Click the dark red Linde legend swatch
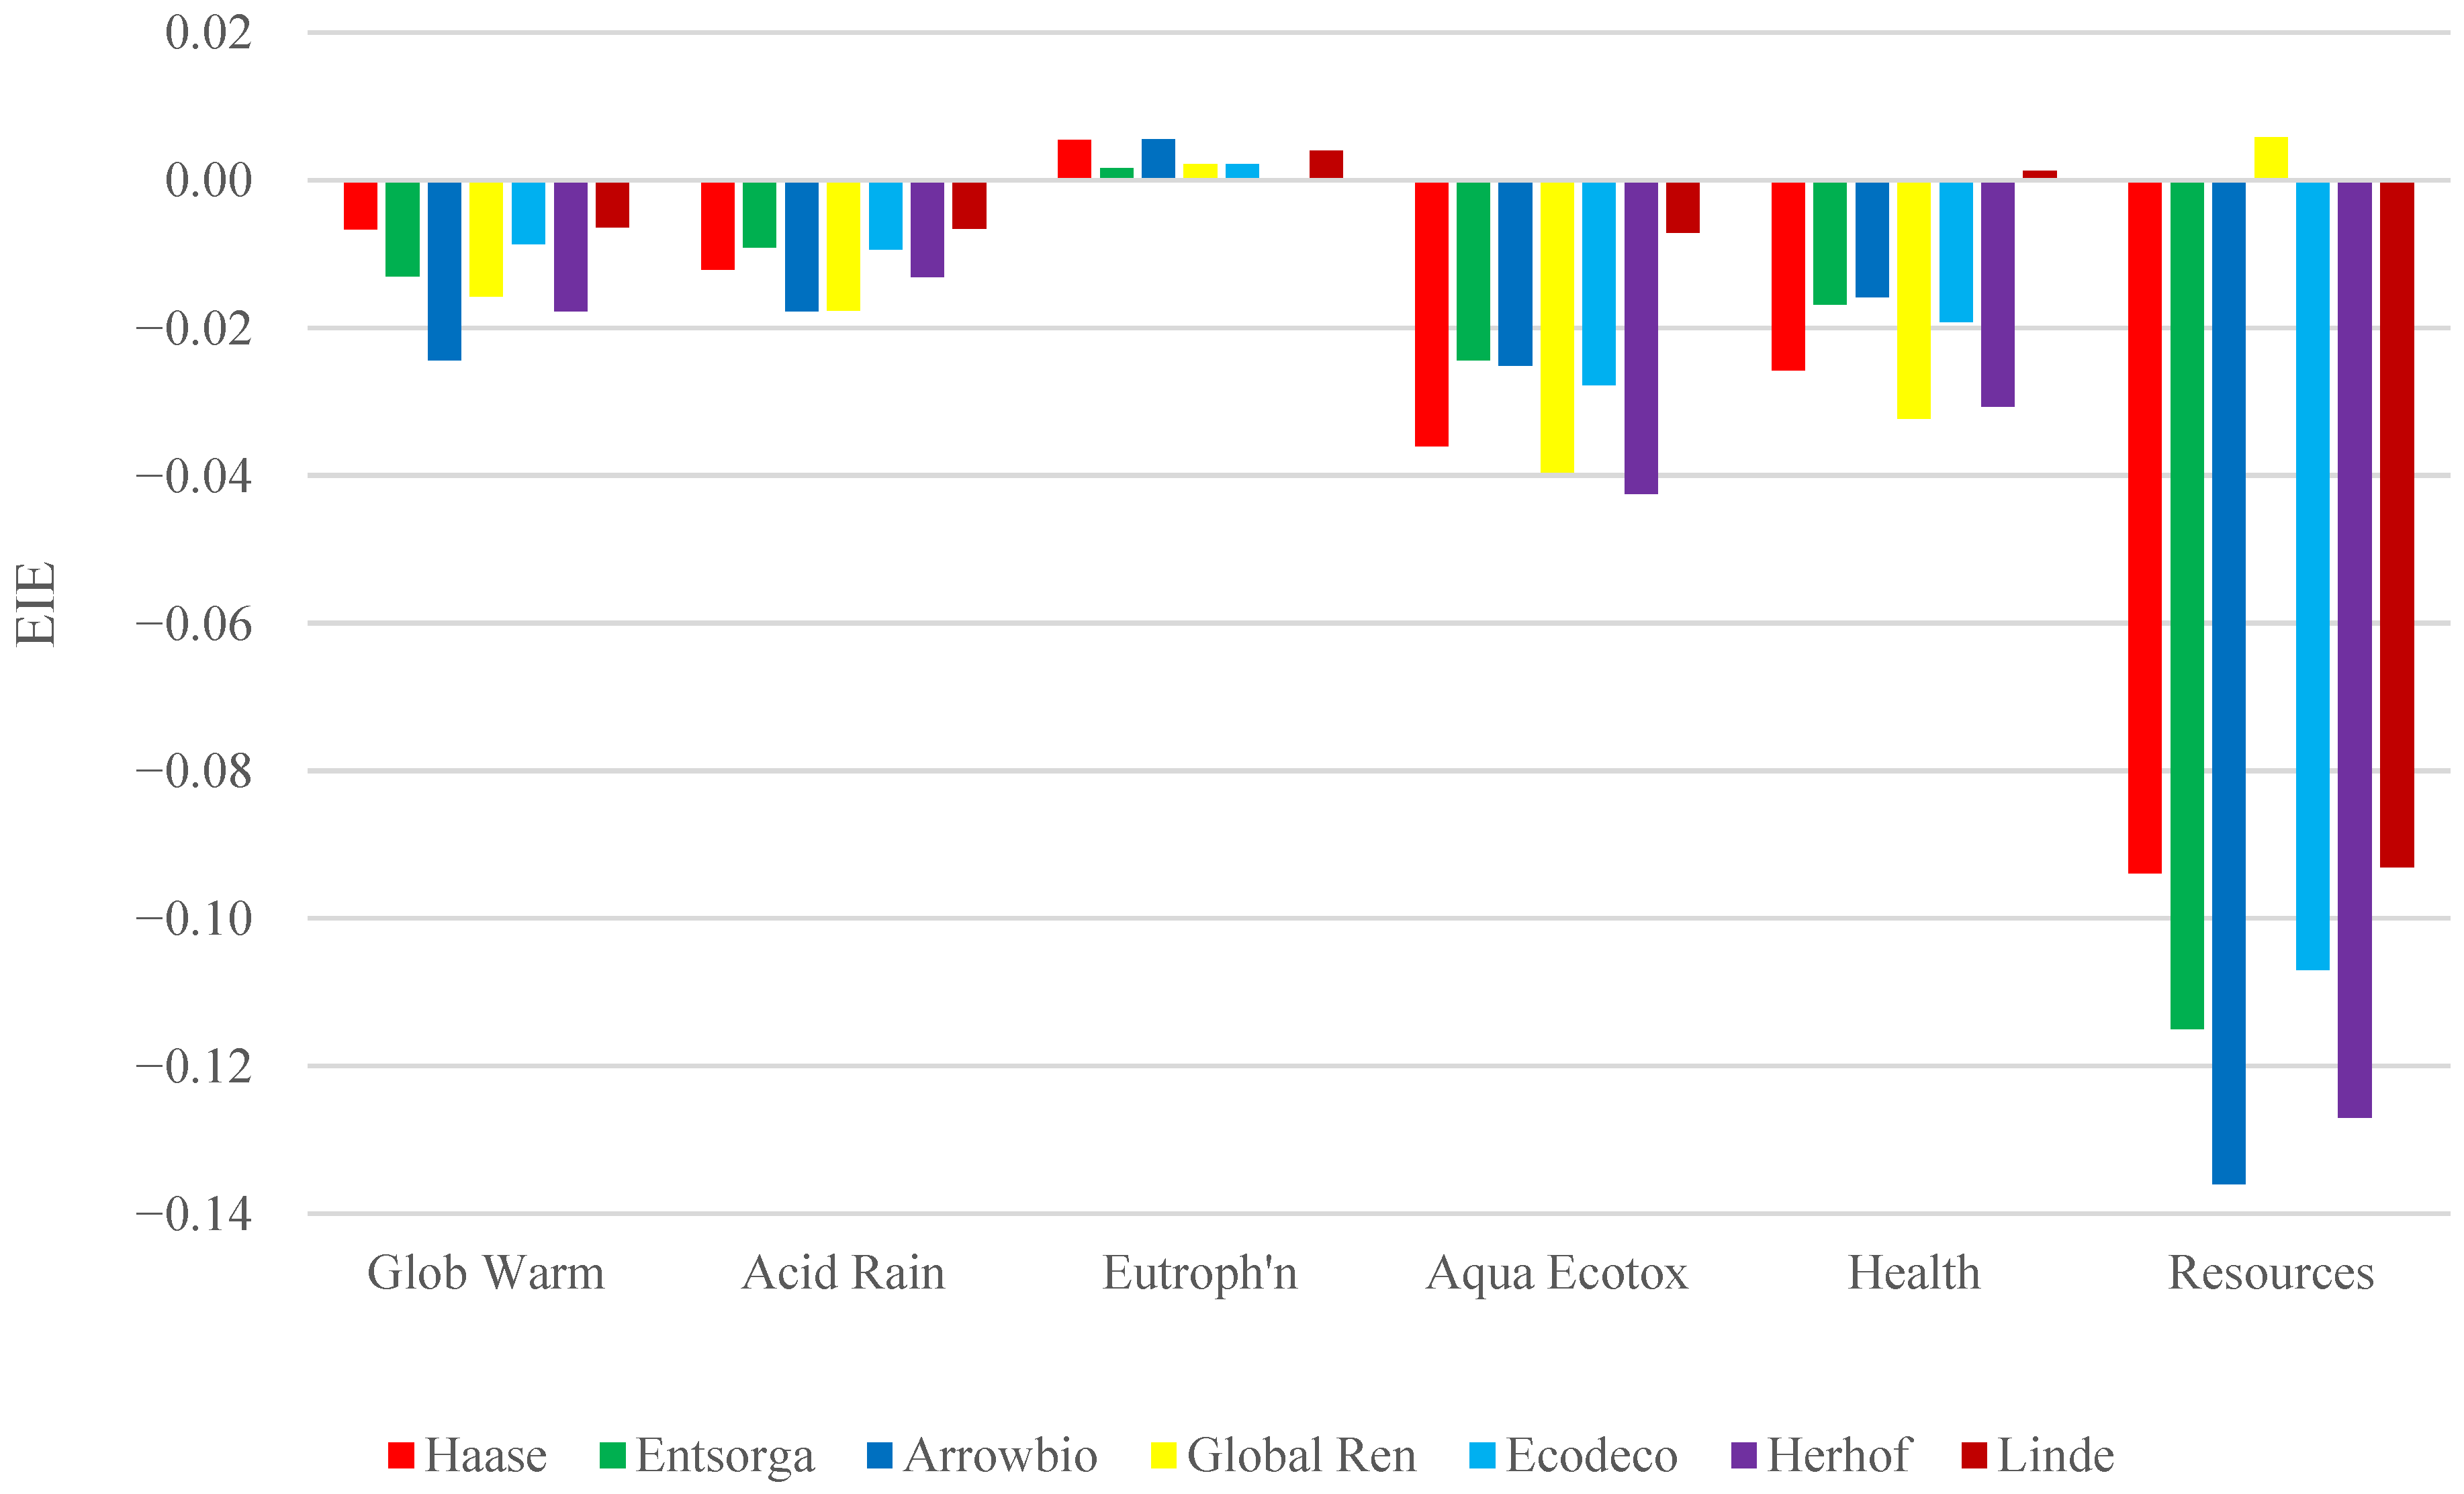The image size is (2464, 1494). (x=1974, y=1455)
